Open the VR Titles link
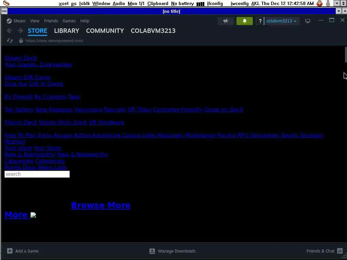The height and width of the screenshot is (260, 347). click(139, 109)
